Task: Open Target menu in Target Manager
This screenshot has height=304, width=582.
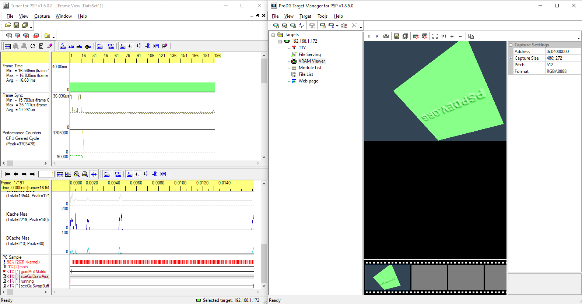Action: click(x=305, y=16)
